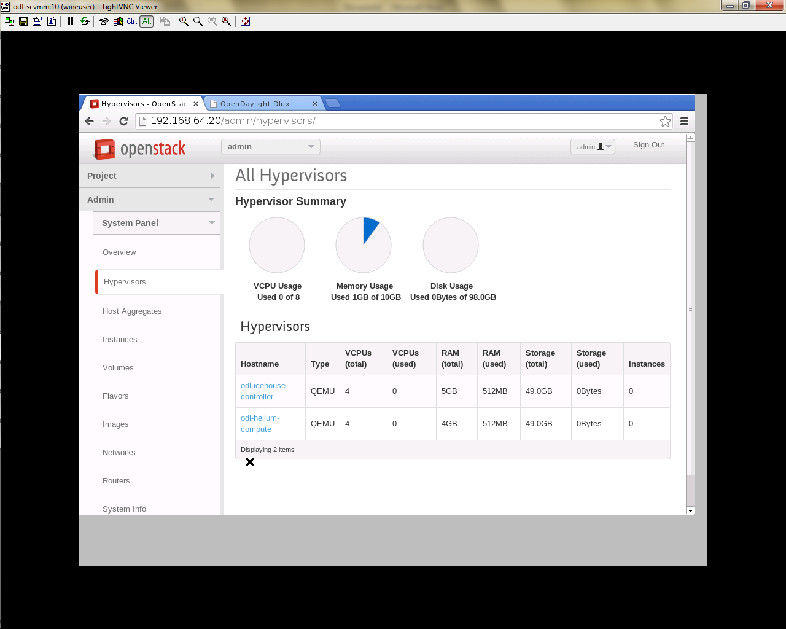Open the admin user menu dropdown
This screenshot has height=629, width=786.
[593, 147]
